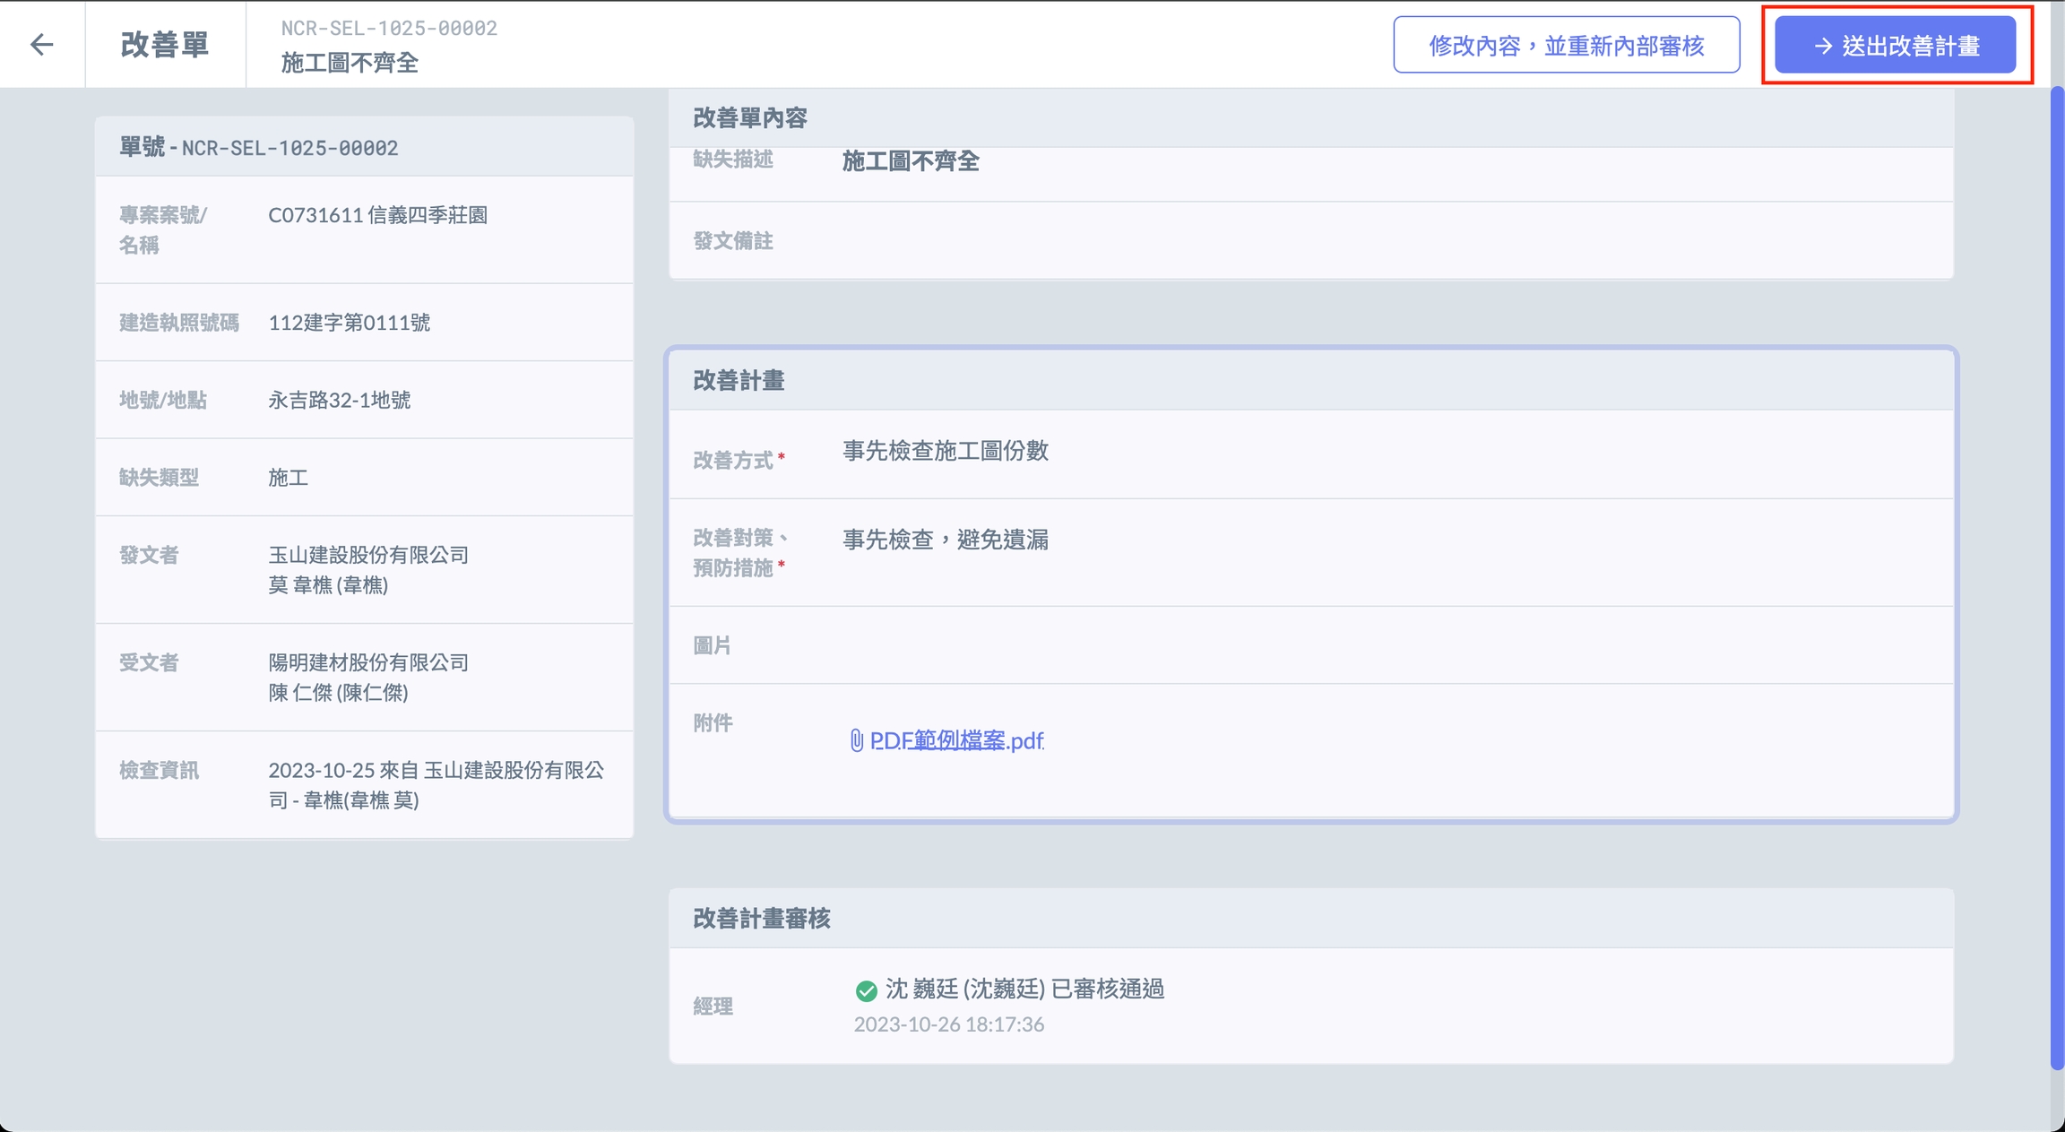Click the 單號 NCR-SEL-1025-00002 panel header
Viewport: 2065px width, 1132px height.
point(259,148)
